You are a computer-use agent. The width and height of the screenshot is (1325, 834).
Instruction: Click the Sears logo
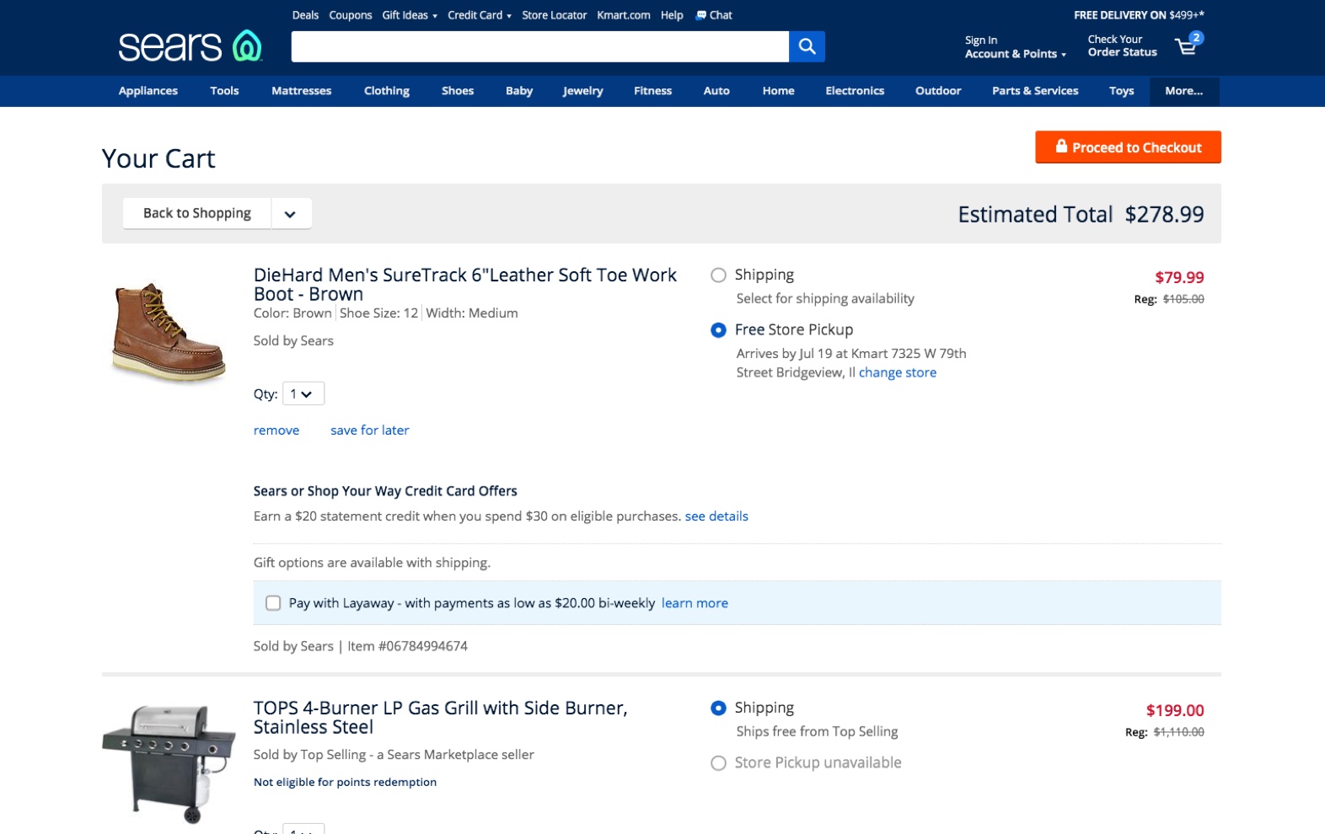190,46
